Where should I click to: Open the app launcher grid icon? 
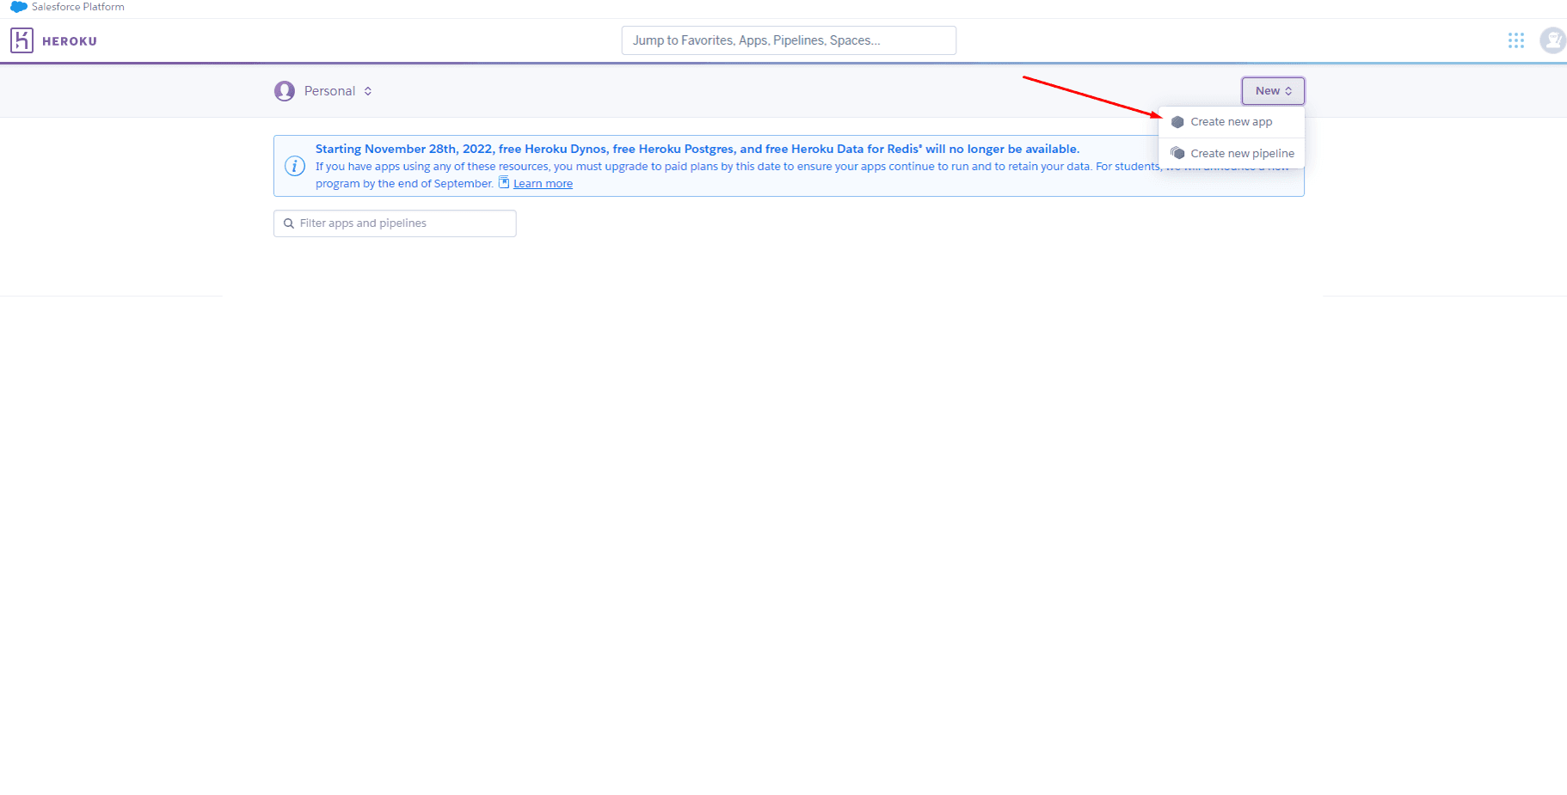(x=1516, y=40)
